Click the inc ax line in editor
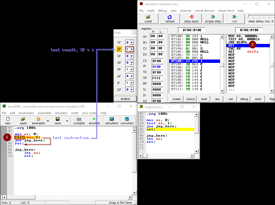Viewport: 275px width, 205px height. pos(32,153)
